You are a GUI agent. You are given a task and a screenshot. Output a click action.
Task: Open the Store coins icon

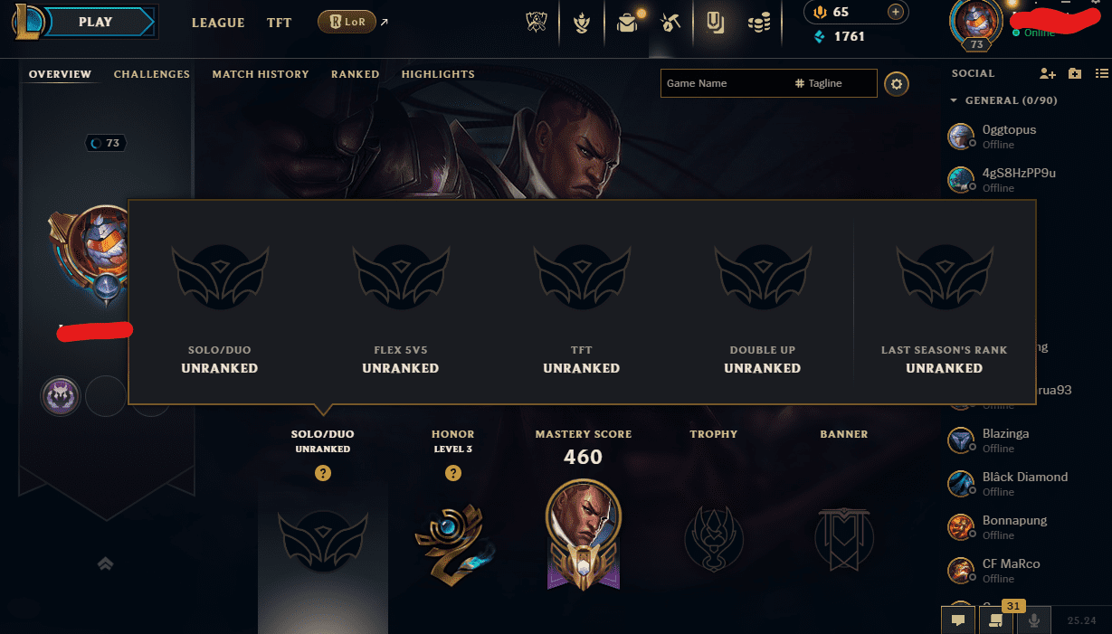(x=759, y=23)
